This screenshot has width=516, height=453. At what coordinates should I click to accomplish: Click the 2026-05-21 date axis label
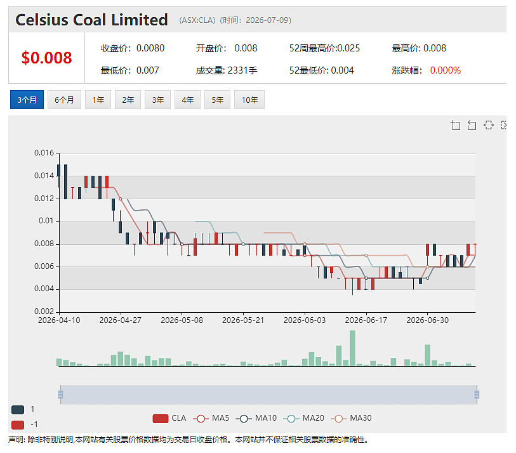(243, 320)
